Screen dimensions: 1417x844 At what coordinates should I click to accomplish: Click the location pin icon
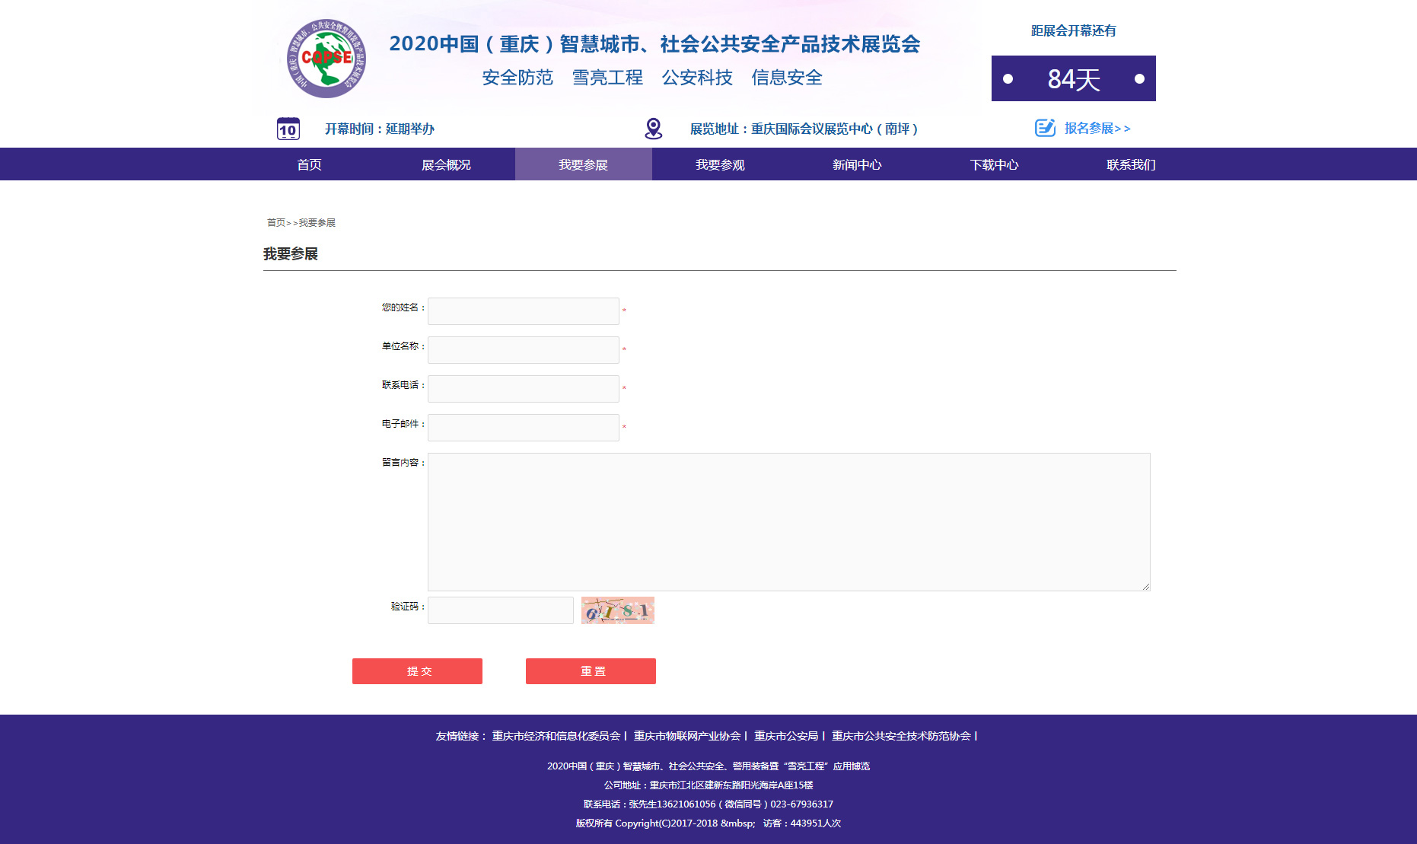(653, 129)
